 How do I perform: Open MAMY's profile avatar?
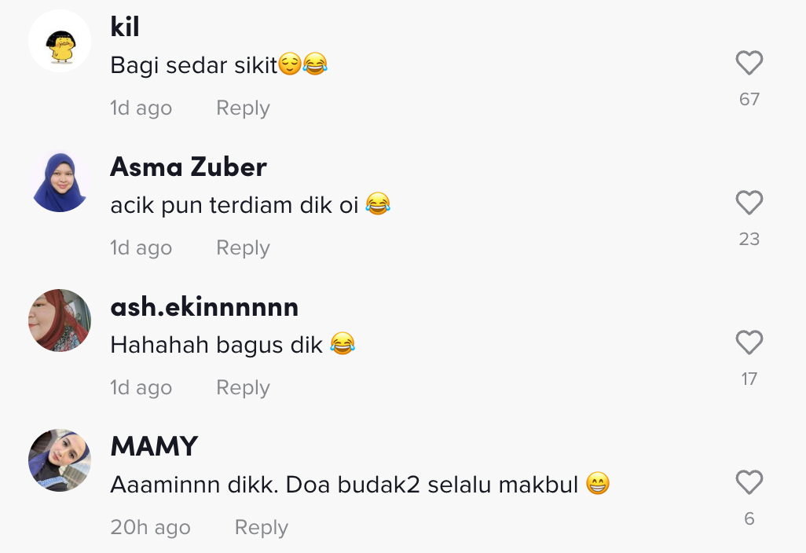tap(60, 460)
